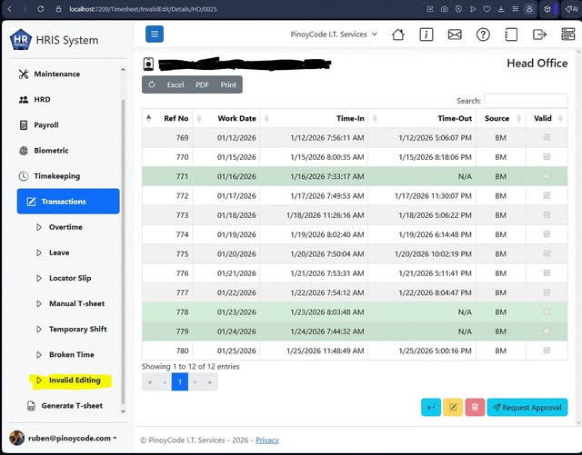This screenshot has width=582, height=455.
Task: Click the browser heart favorites icon
Action: pos(487,9)
